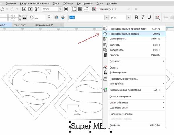Select Преобразовать в кривую menu entry
This screenshot has height=135, width=174.
[125, 34]
